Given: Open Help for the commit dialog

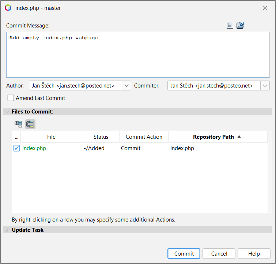Looking at the screenshot, I should pos(254,254).
